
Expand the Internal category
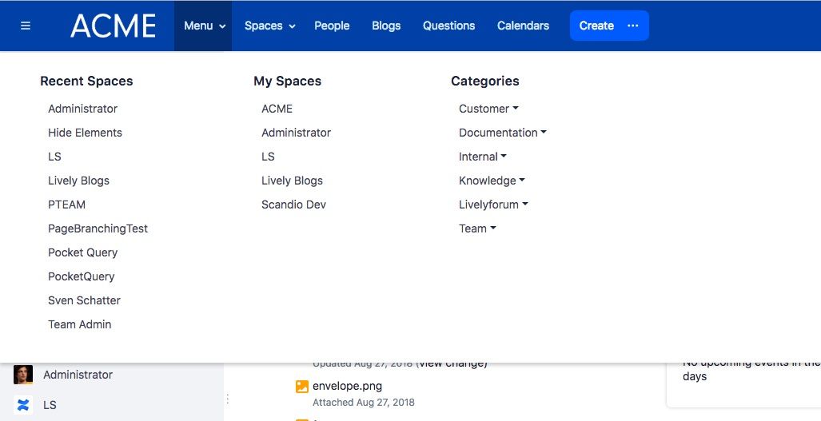point(483,157)
